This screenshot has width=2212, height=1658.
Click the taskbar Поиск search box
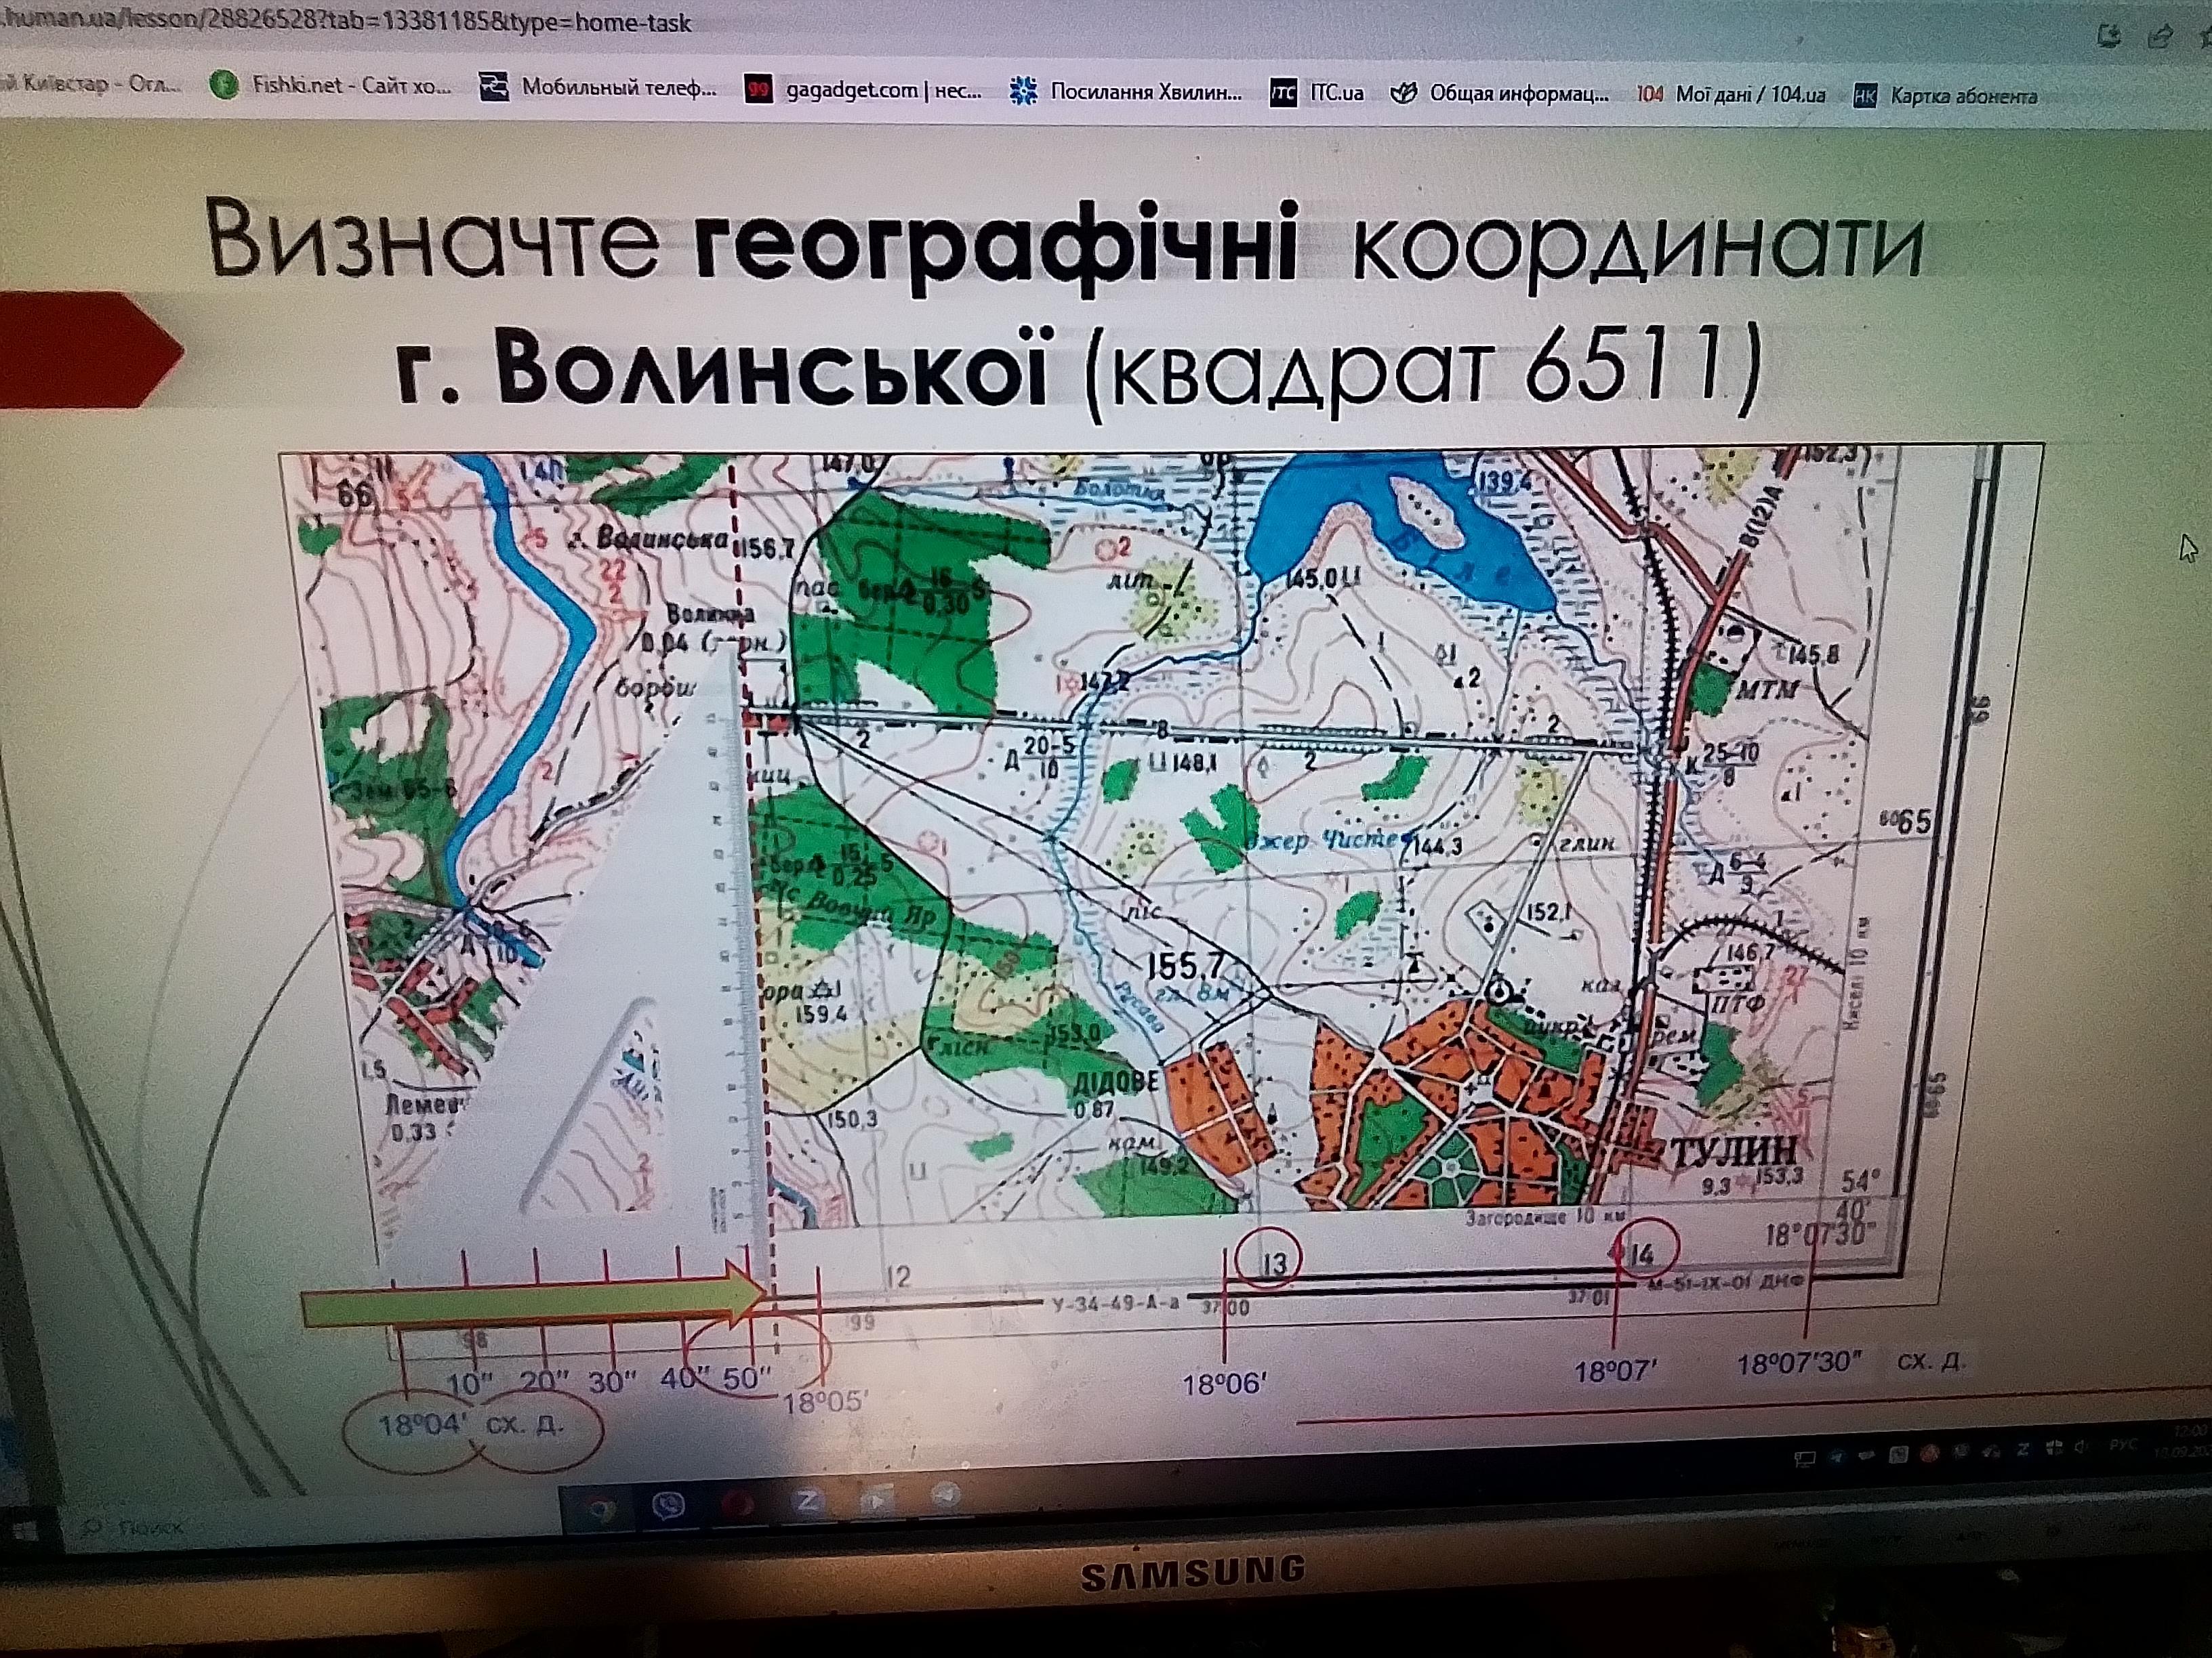[x=150, y=1528]
